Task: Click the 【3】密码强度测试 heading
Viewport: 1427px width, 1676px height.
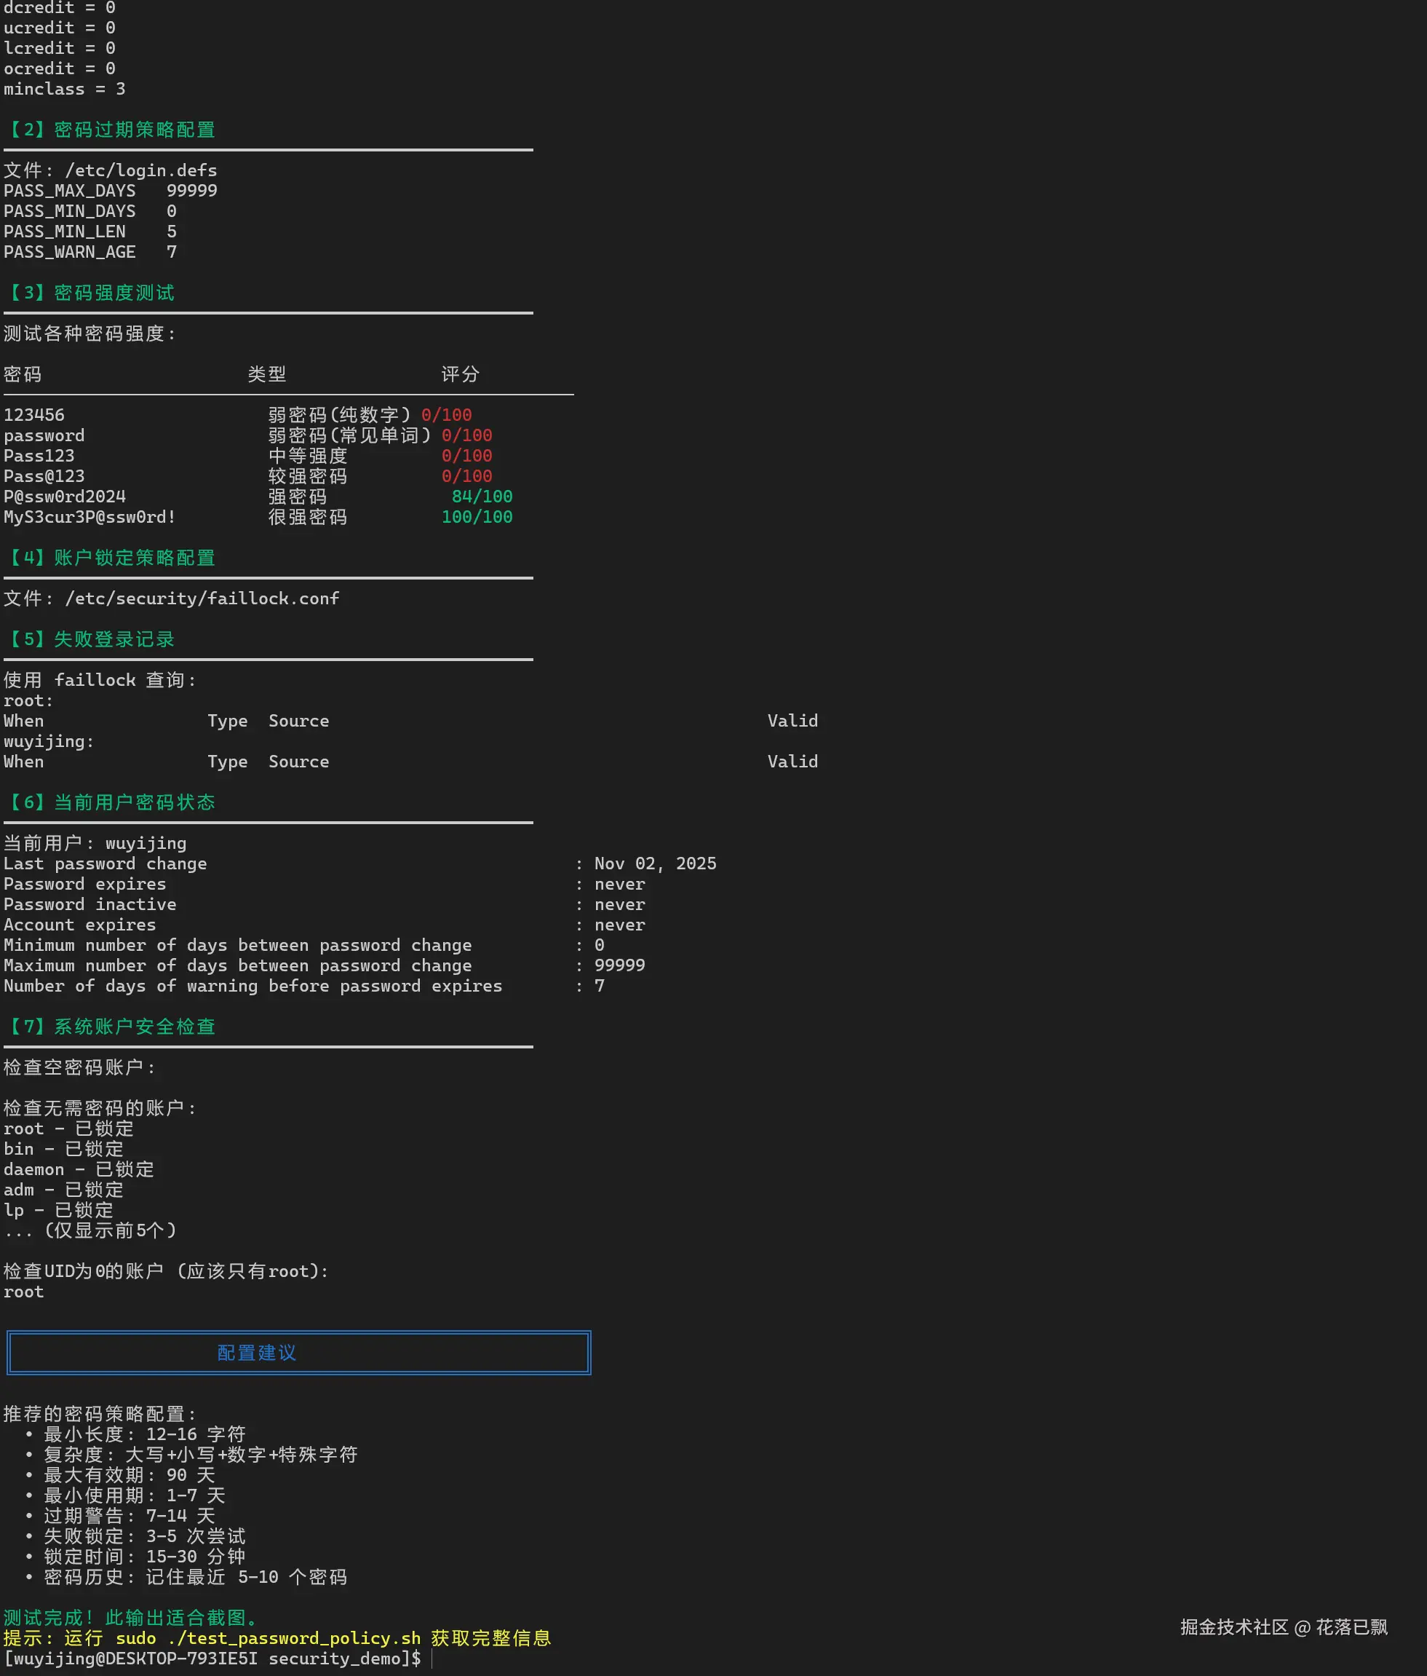Action: pyautogui.click(x=90, y=293)
